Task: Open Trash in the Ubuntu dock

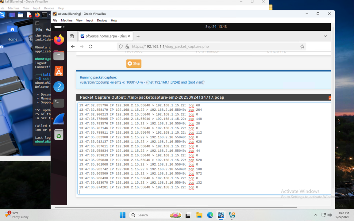Action: click(59, 135)
